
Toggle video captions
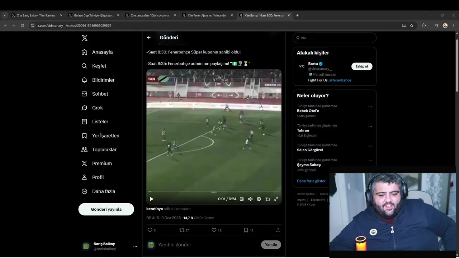pyautogui.click(x=242, y=199)
